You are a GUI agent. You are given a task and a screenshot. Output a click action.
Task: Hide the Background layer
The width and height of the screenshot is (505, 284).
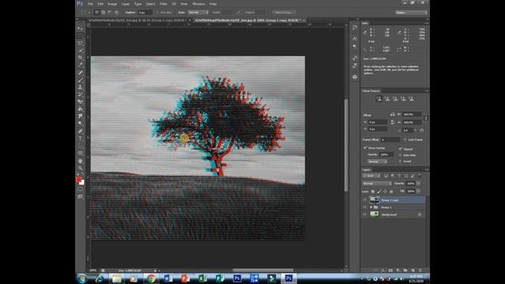click(365, 215)
